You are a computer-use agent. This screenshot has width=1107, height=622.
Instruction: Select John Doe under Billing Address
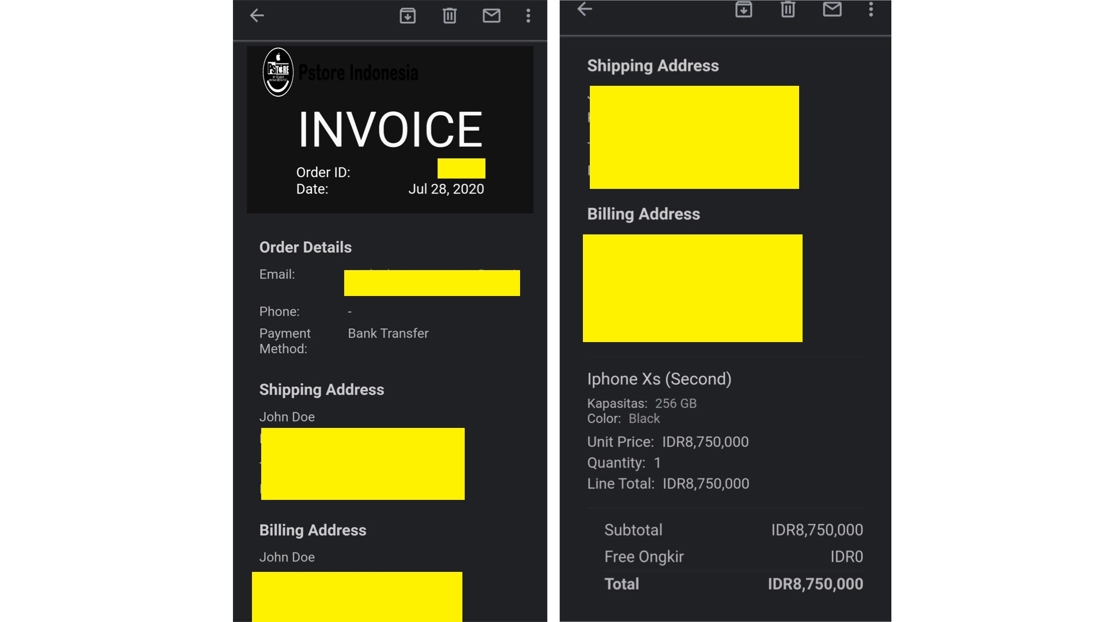coord(287,557)
